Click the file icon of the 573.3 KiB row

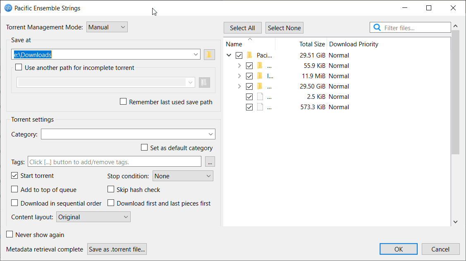260,107
